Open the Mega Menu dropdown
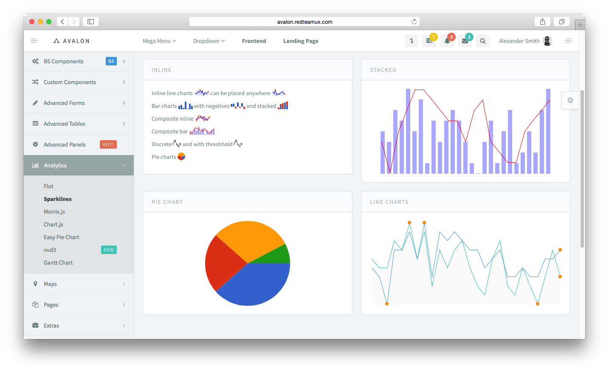 pos(159,41)
